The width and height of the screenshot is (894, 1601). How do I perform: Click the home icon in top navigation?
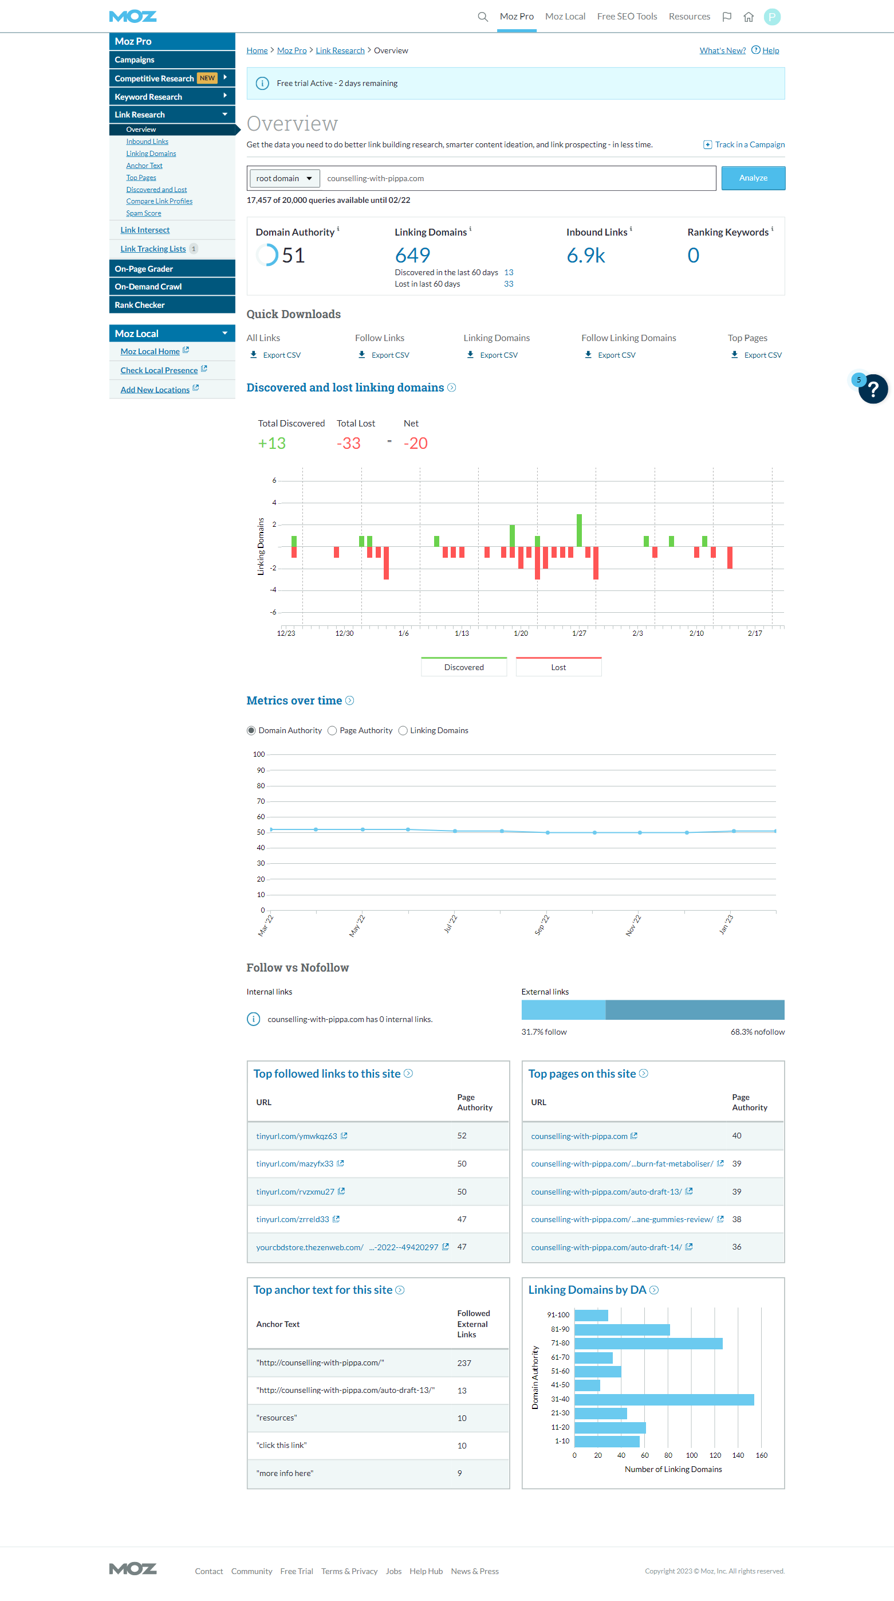(748, 17)
